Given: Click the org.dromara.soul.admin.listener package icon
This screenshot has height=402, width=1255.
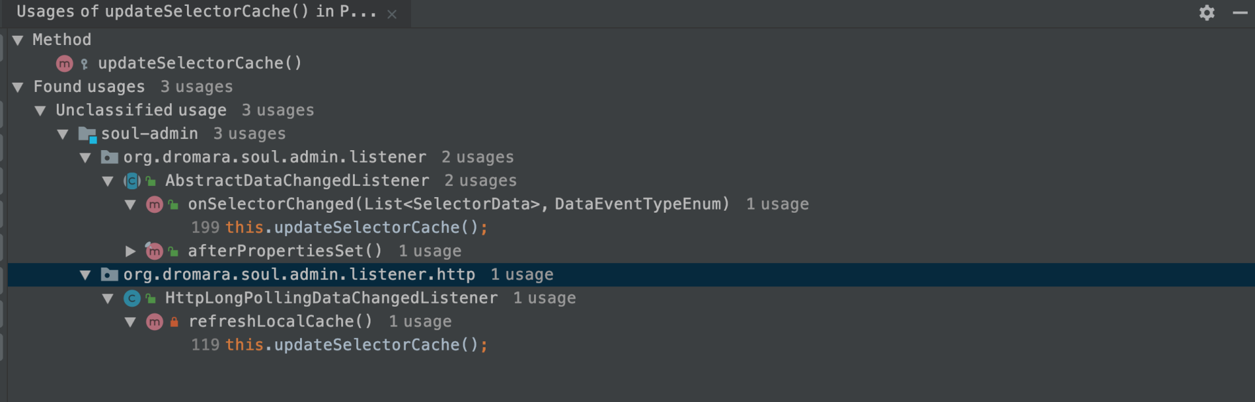Looking at the screenshot, I should point(109,157).
